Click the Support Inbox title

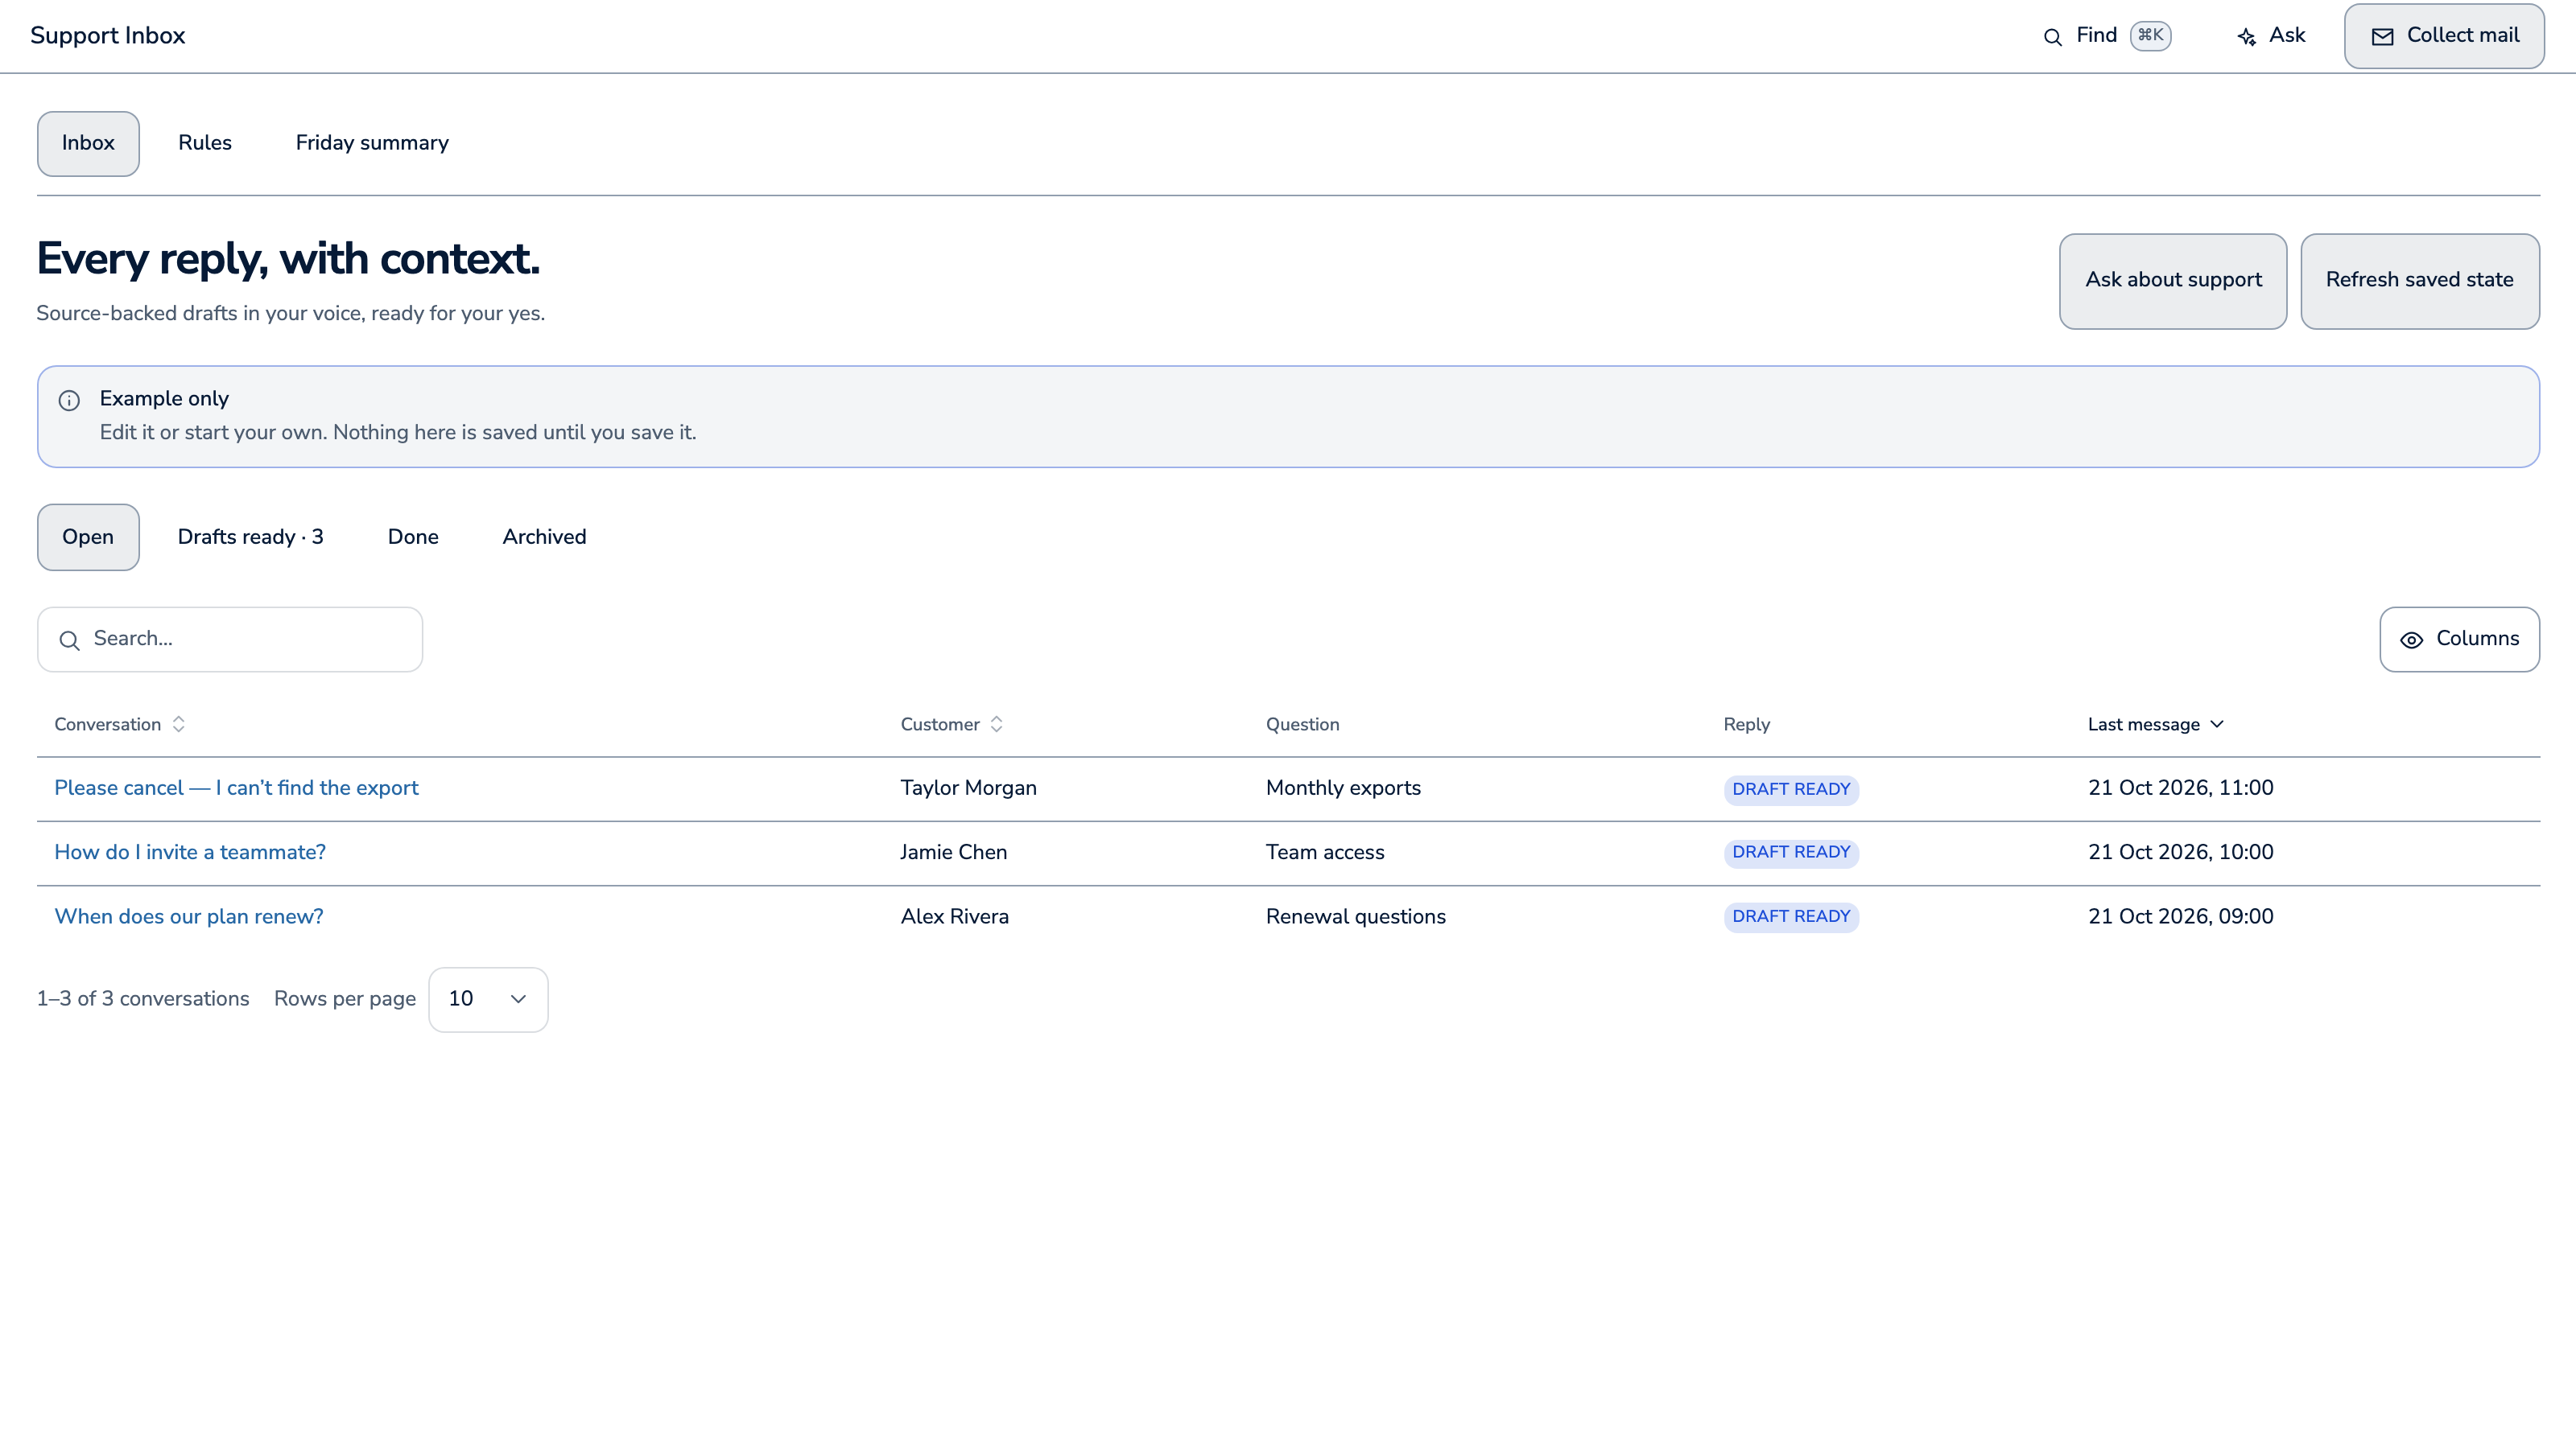point(108,36)
